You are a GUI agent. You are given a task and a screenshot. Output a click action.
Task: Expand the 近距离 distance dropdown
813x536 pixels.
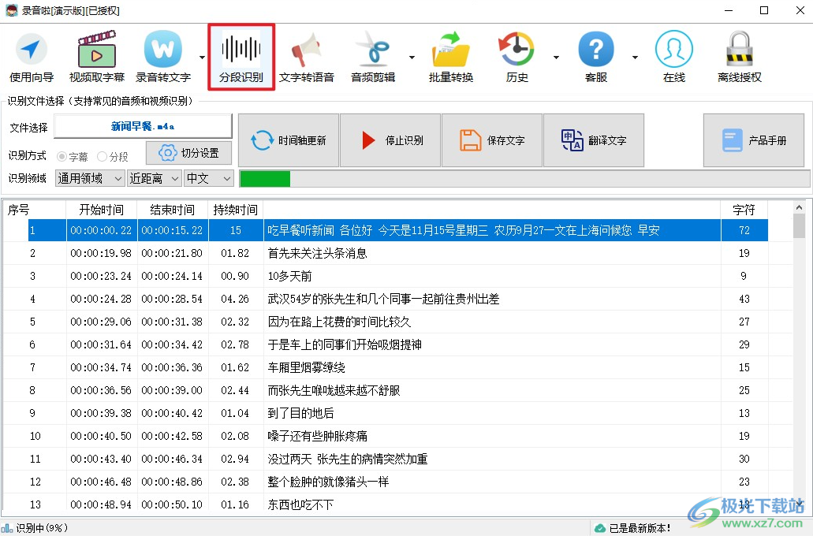click(x=154, y=178)
